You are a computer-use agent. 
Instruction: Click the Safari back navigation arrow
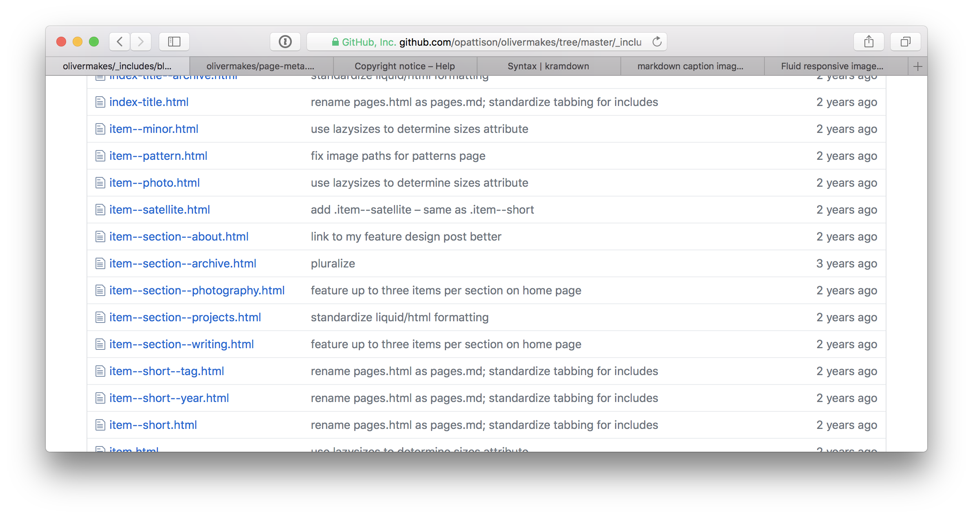click(x=120, y=42)
